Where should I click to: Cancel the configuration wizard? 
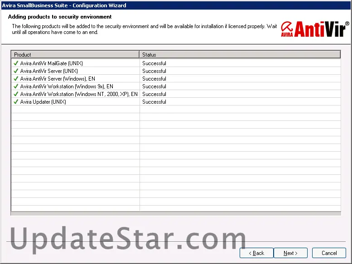[329, 253]
